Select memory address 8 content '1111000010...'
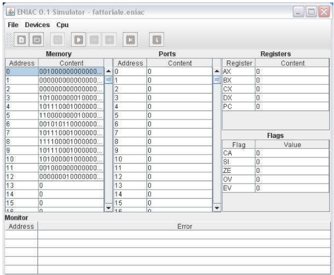Image resolution: width=334 pixels, height=275 pixels. [71, 142]
